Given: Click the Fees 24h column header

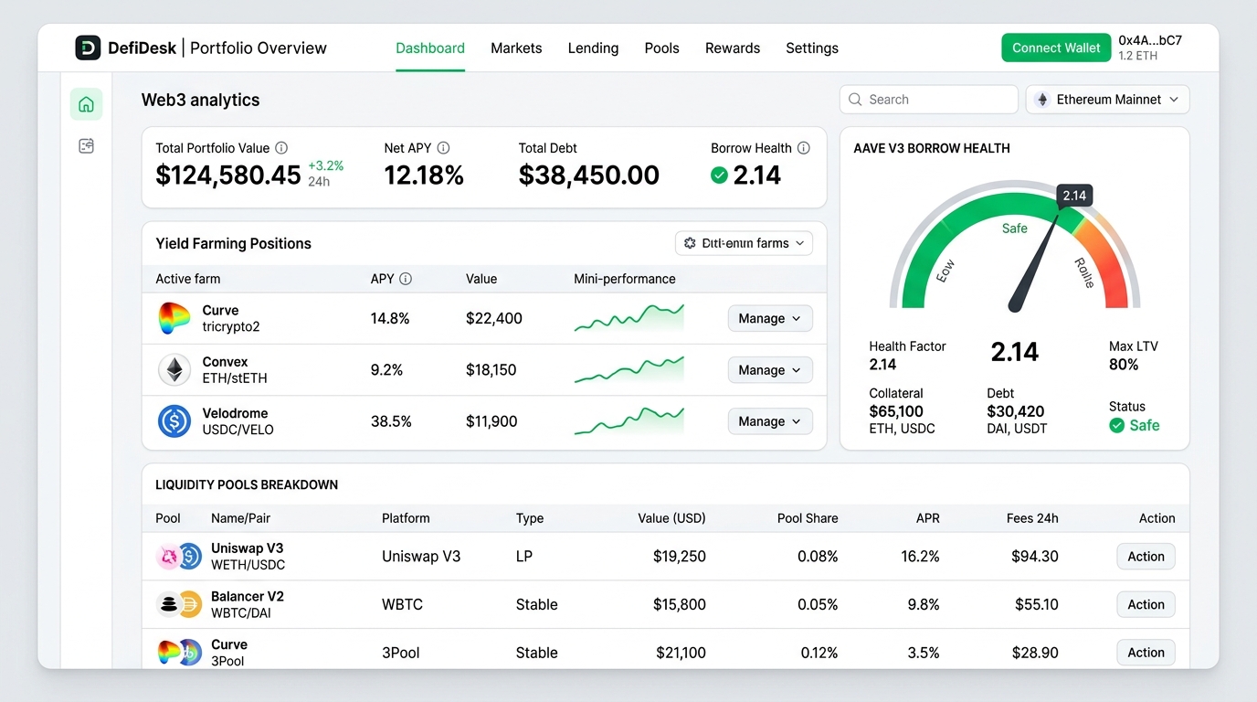Looking at the screenshot, I should click(x=1032, y=518).
